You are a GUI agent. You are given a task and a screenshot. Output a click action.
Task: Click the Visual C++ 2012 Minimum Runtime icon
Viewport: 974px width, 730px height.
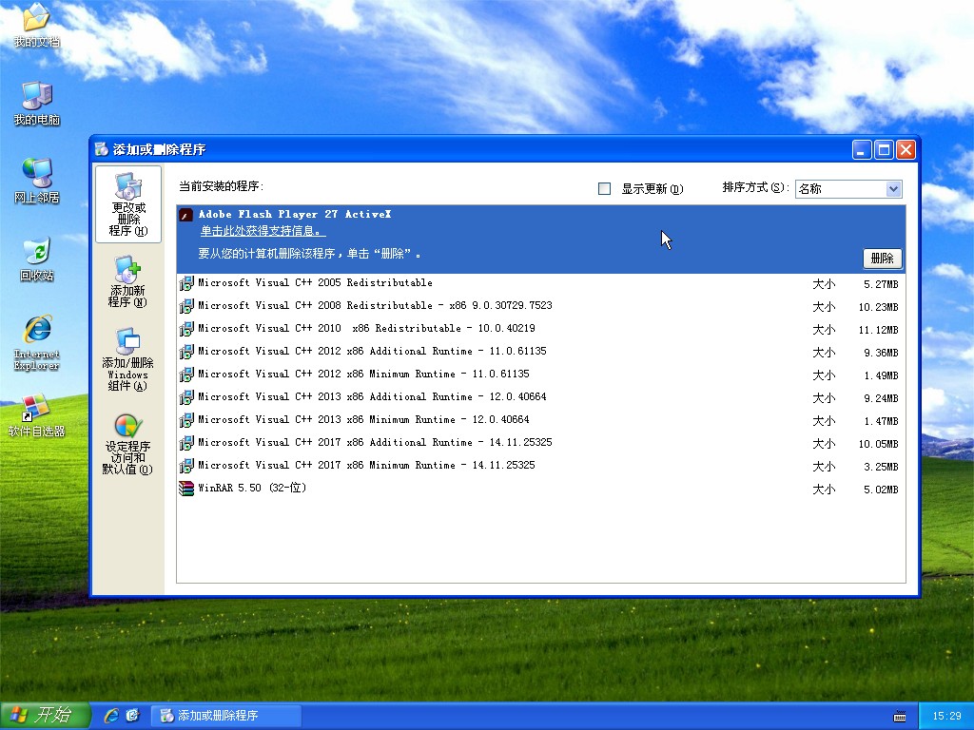coord(186,375)
